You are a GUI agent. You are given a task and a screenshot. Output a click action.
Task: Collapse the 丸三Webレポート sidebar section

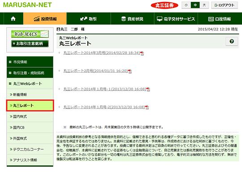point(30,83)
